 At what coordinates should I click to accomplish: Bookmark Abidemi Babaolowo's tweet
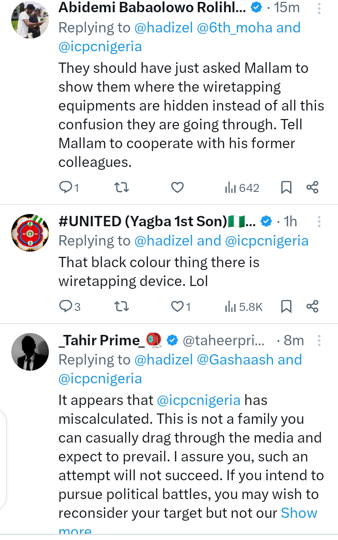pos(286,188)
